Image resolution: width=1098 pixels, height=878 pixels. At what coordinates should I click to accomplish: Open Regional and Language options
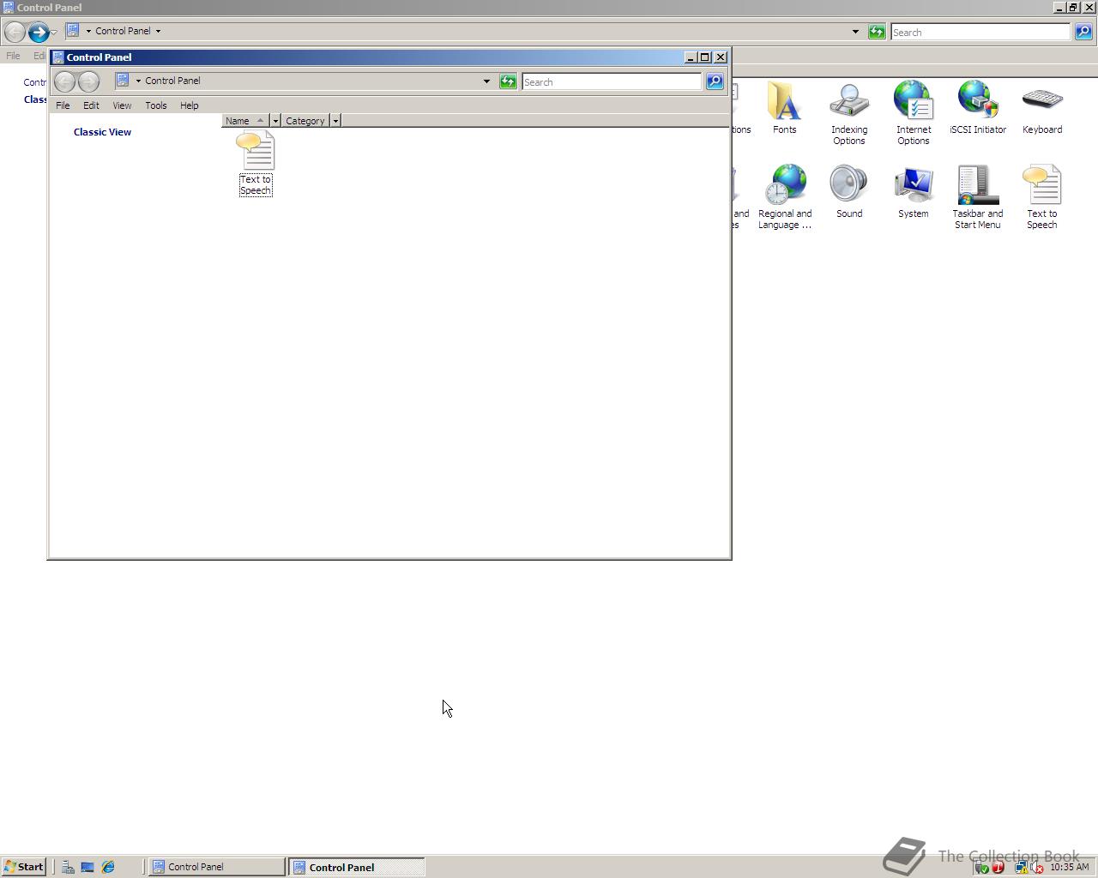click(x=785, y=197)
